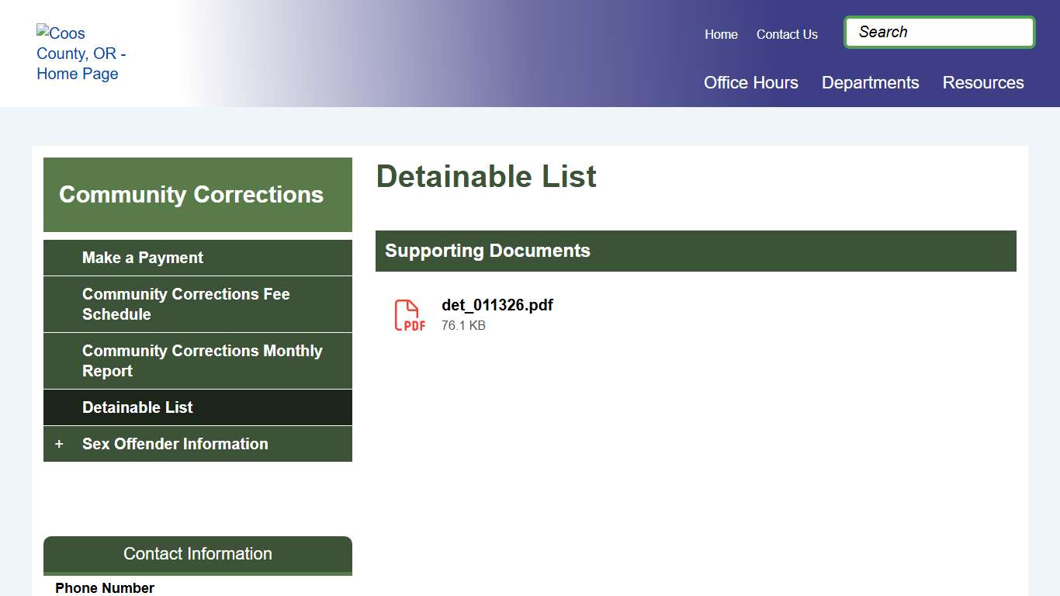
Task: Navigate to Home in the top bar
Action: [721, 34]
